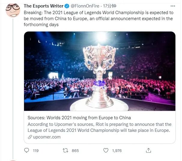Click the card description starting "According to Upcomer's sources"

pyautogui.click(x=99, y=127)
